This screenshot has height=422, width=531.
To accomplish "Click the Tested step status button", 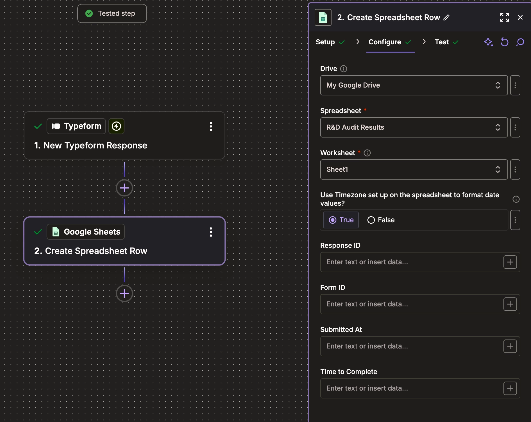I will [x=112, y=13].
